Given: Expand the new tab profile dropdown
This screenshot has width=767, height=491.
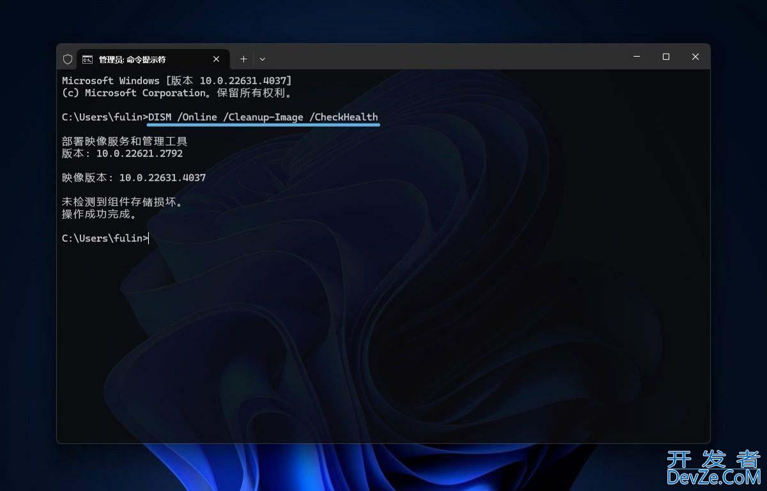Looking at the screenshot, I should point(262,59).
